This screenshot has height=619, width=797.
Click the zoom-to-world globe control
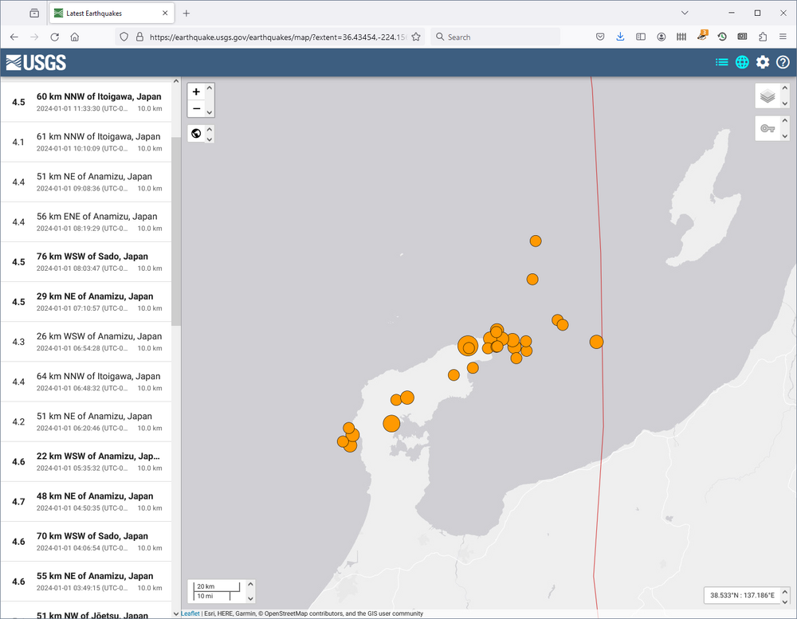tap(196, 133)
